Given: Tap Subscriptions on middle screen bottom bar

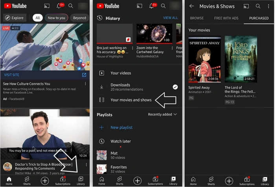Looking at the screenshot, I should coord(156,181).
